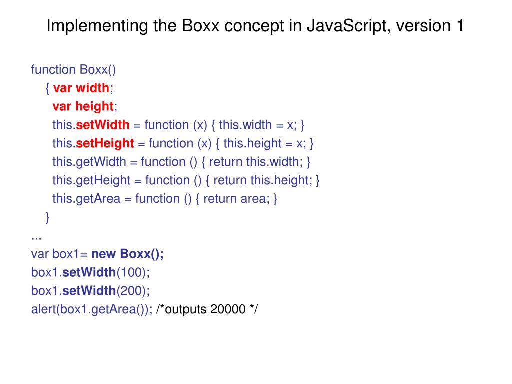The image size is (512, 384).
Task: Click 'return area;' statement
Action: click(x=236, y=199)
